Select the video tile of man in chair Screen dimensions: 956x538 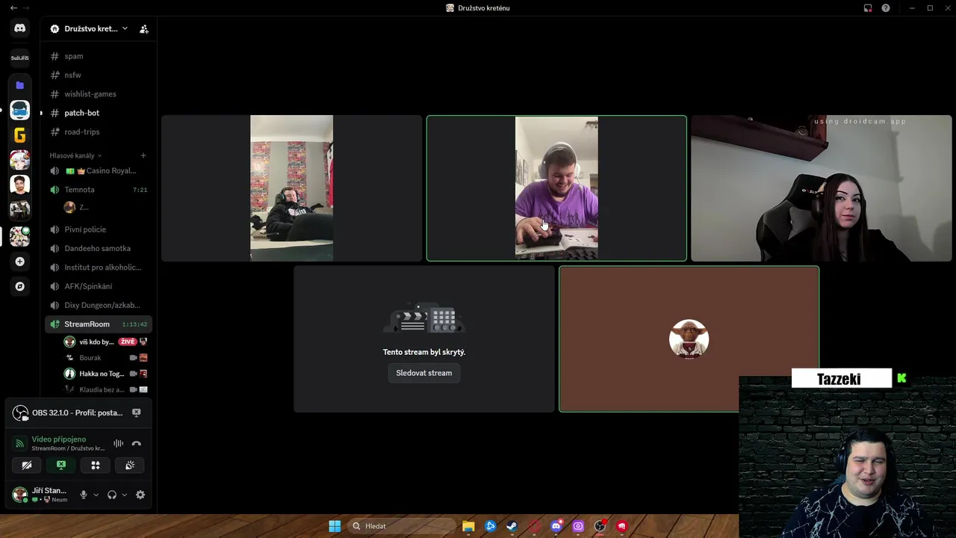point(292,188)
